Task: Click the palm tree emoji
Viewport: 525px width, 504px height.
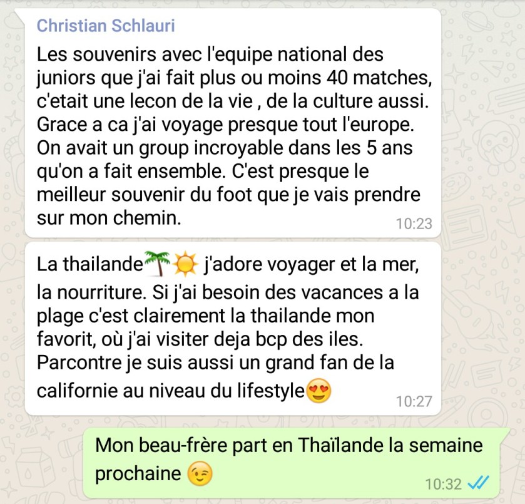Action: click(157, 264)
